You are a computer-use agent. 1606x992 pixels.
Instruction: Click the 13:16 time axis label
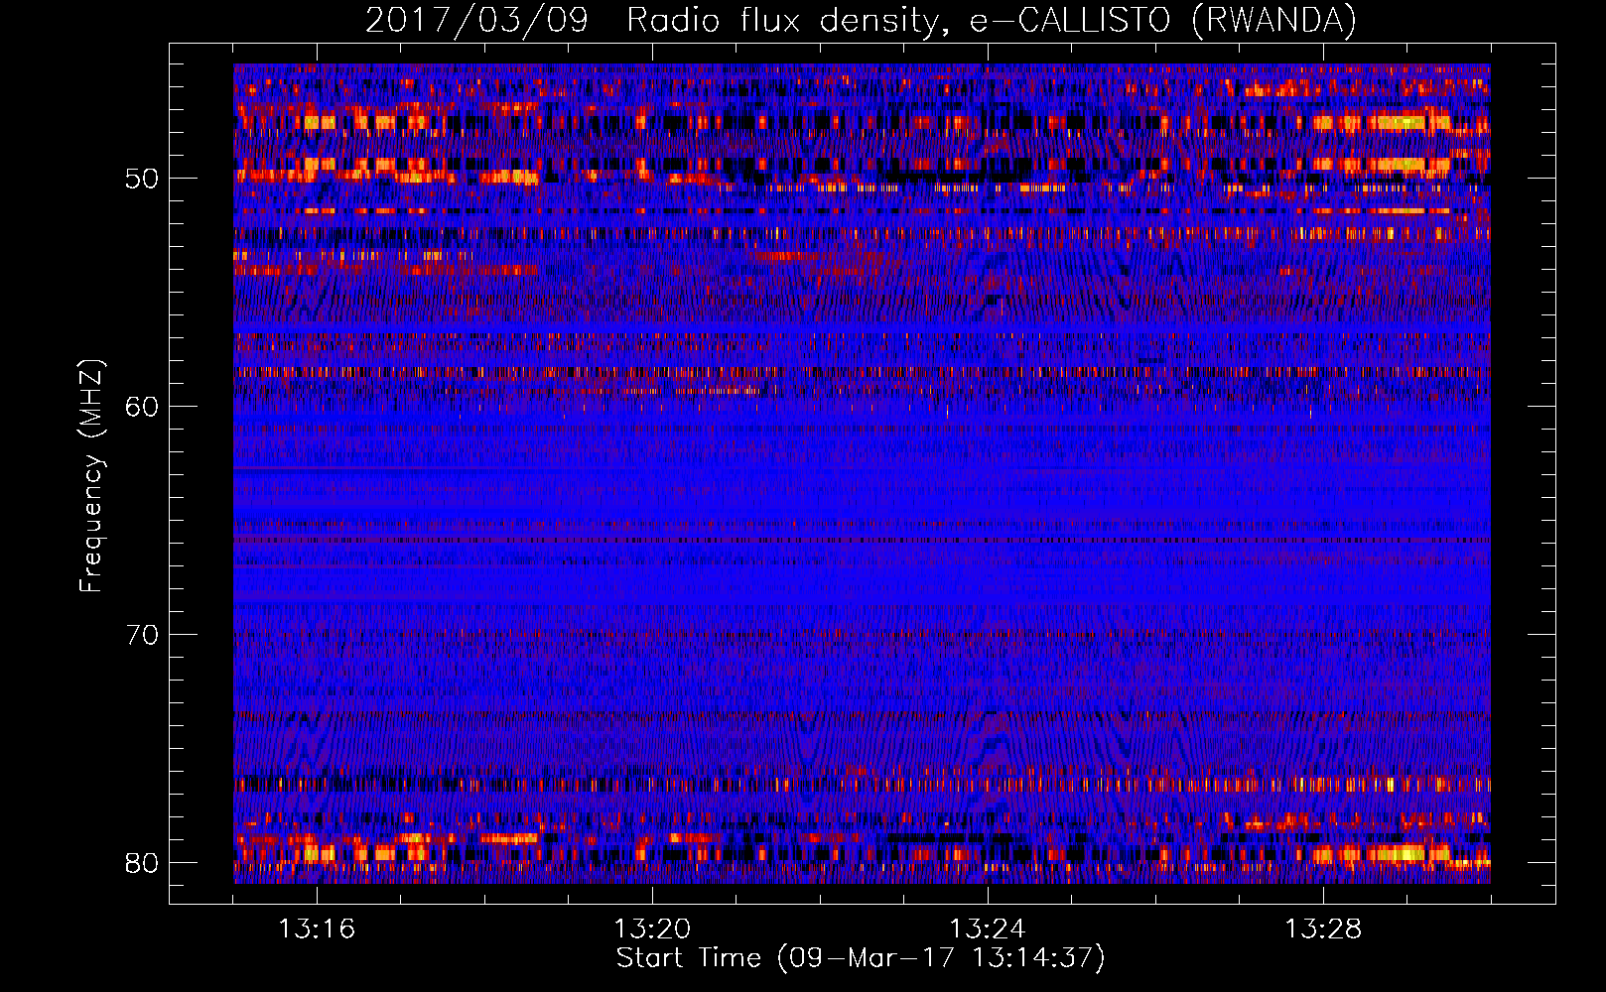click(317, 930)
